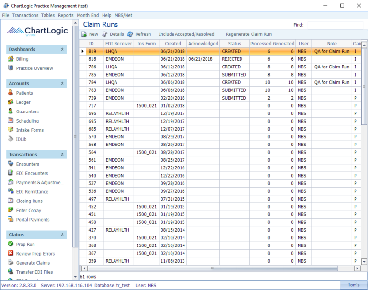Click the Generate Claims icon
This screenshot has width=368, height=290.
tap(11, 262)
